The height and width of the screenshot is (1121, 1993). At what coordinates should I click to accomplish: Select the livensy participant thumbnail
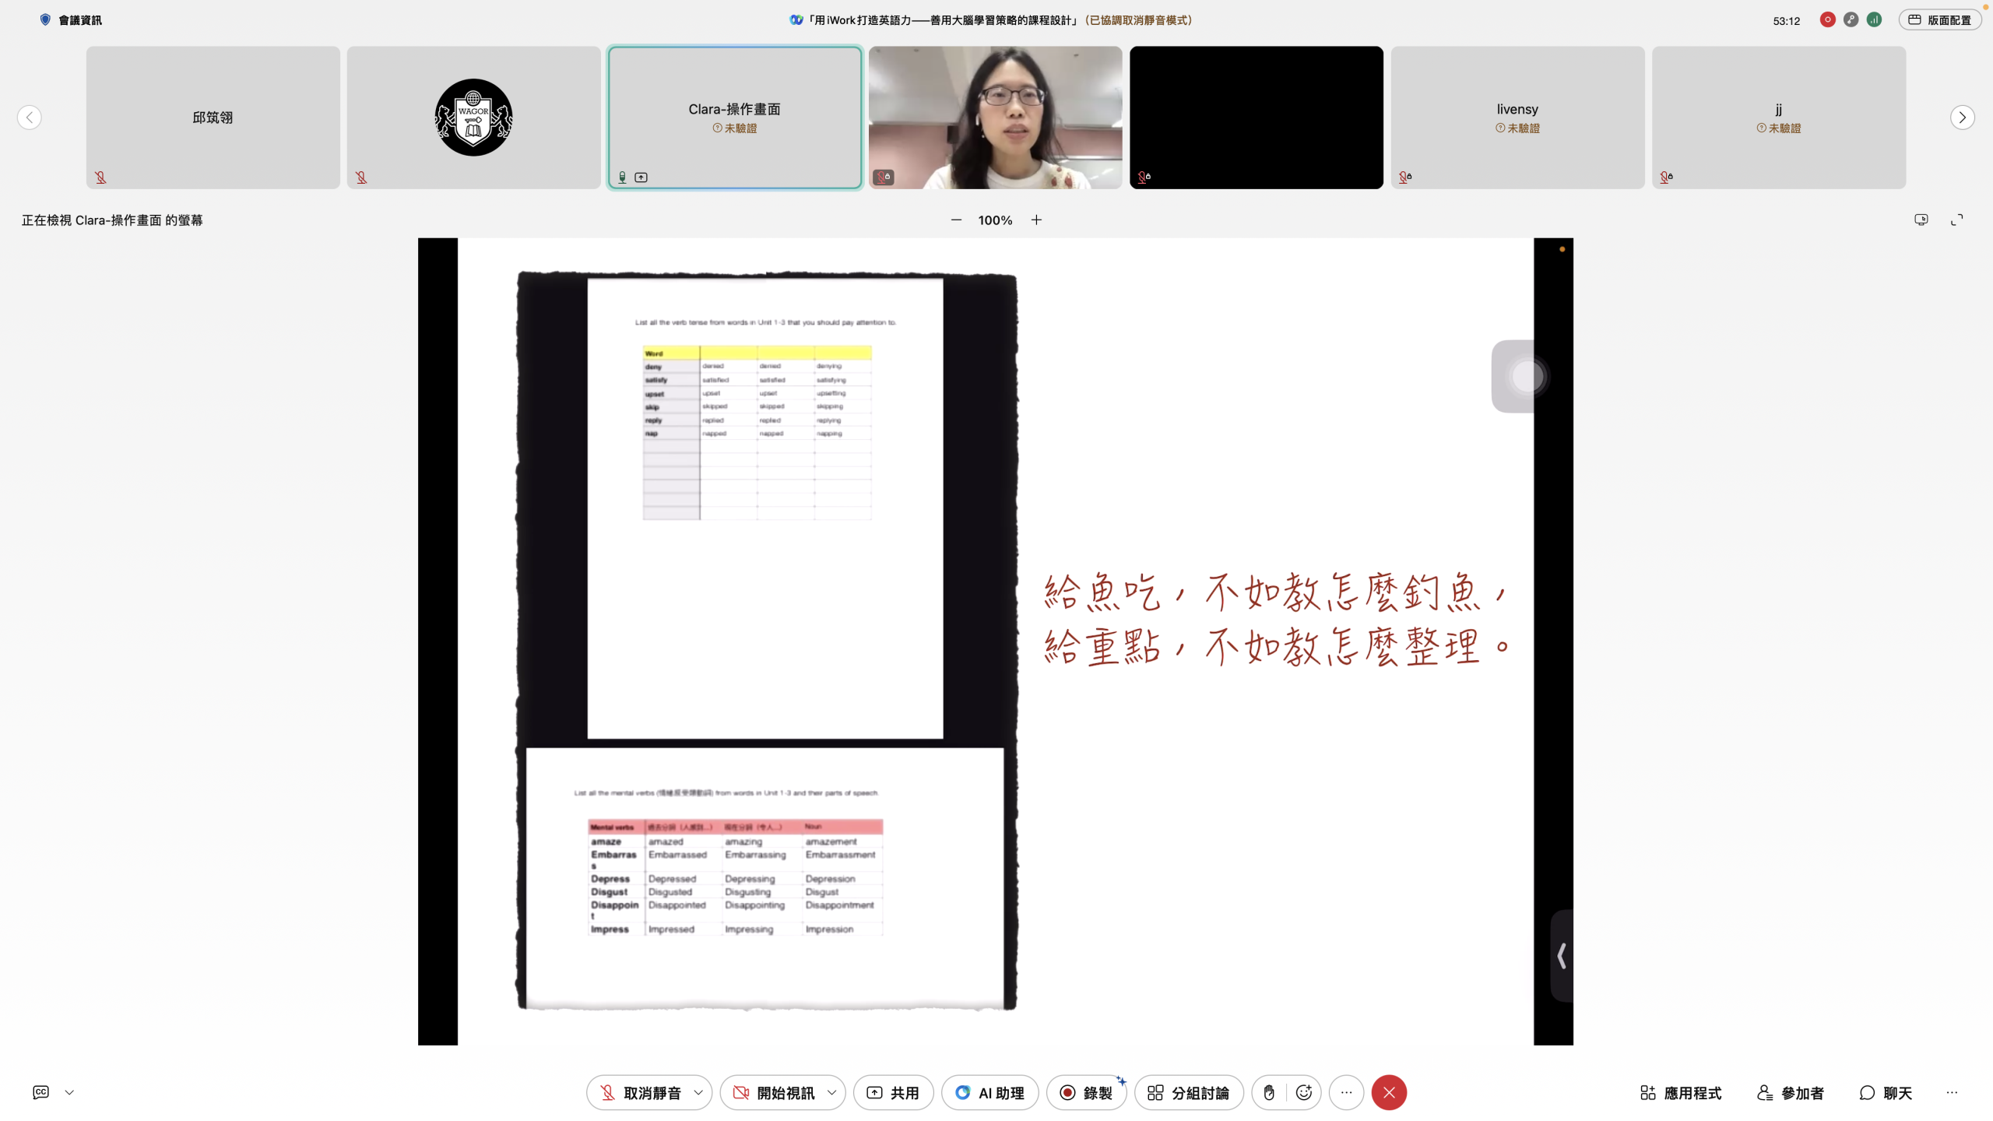(1517, 117)
